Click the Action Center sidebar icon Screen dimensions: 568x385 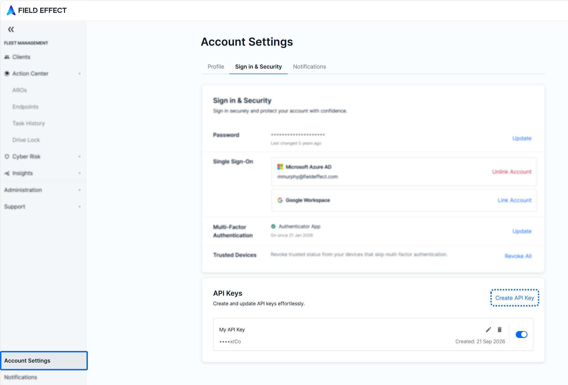[x=7, y=74]
